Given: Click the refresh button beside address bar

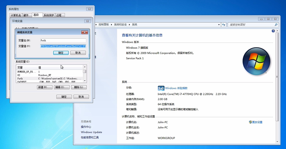Looking at the screenshot, I should [x=224, y=25].
